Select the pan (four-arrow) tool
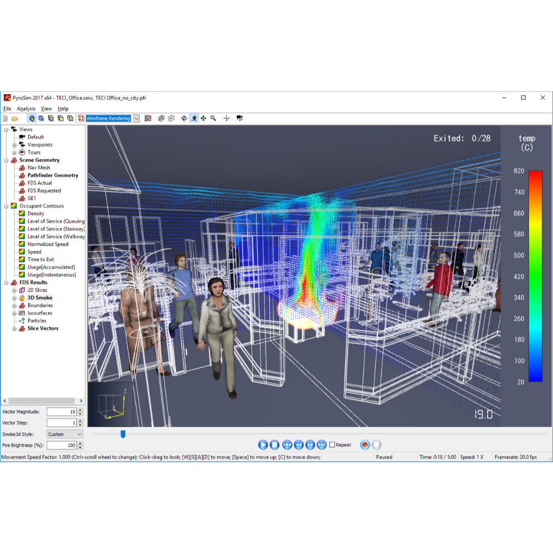The image size is (553, 553). [x=204, y=118]
